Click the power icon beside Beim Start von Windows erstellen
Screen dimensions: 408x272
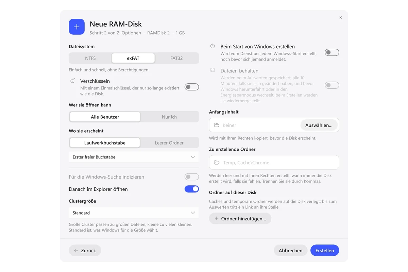[x=213, y=46]
